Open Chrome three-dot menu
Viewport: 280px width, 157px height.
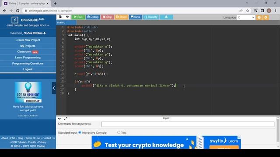276,10
